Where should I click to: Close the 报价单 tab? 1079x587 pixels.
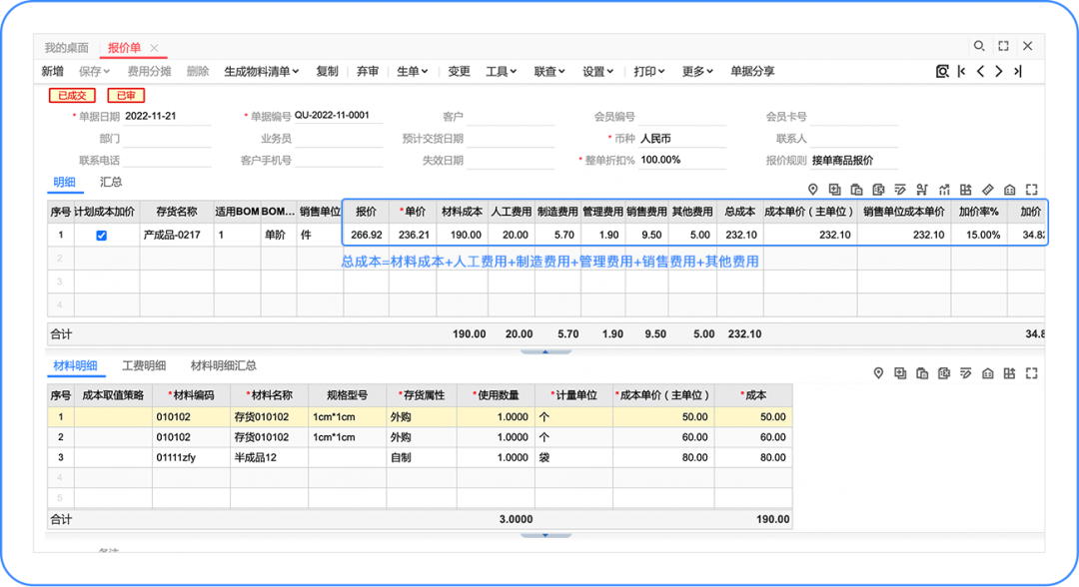tap(154, 48)
